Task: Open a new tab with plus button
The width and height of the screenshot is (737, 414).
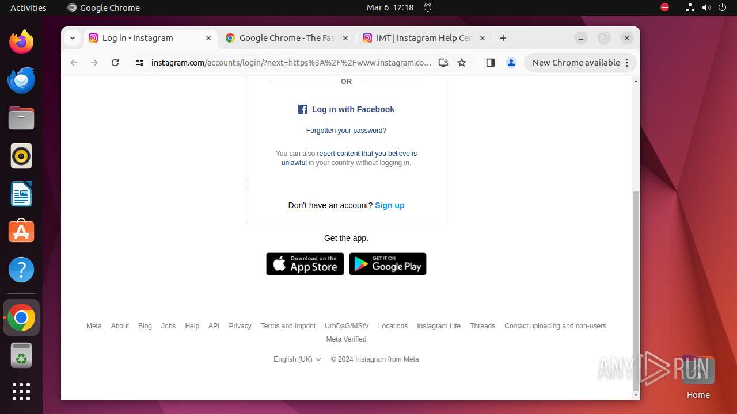Action: coord(503,38)
